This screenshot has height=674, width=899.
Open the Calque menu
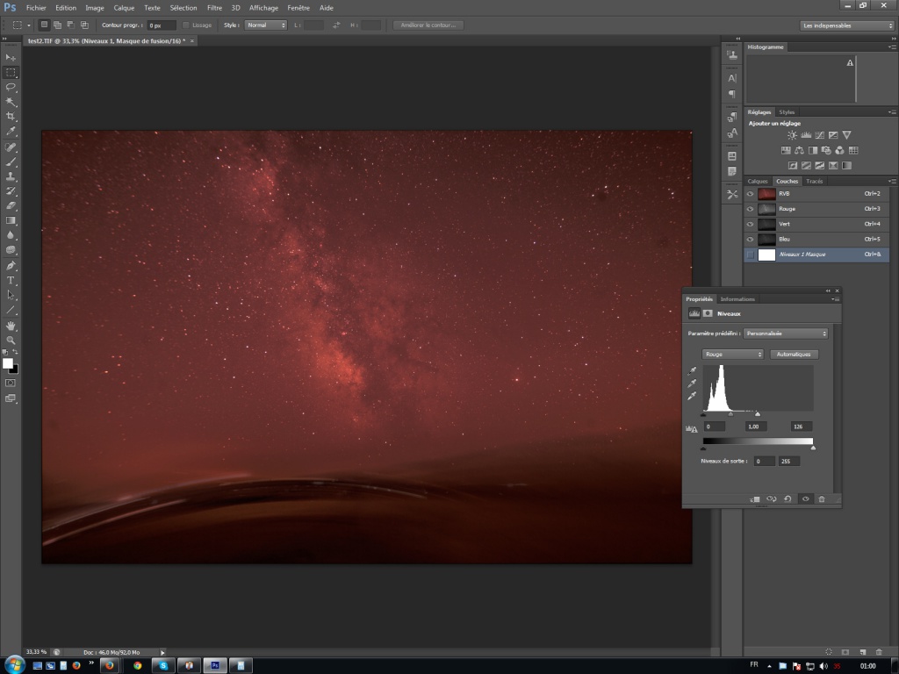click(124, 7)
